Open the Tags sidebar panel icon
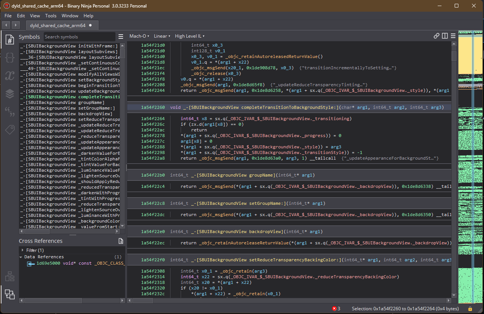 [x=10, y=130]
